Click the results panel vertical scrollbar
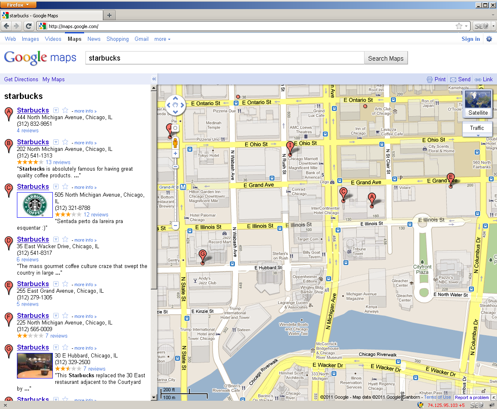This screenshot has width=497, height=409. (154, 242)
